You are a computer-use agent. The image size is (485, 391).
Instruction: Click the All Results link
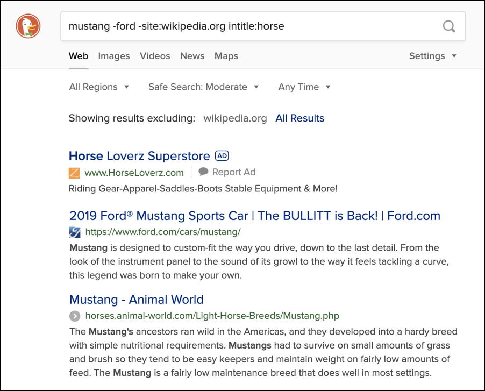click(x=299, y=118)
